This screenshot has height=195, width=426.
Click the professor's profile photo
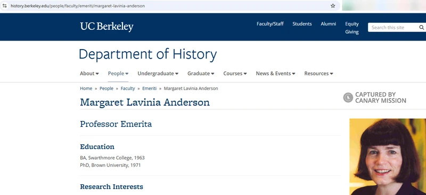point(388,157)
